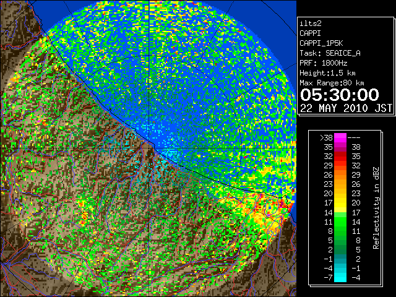Select the '-7' legend value
The image size is (396, 297).
pyautogui.click(x=329, y=278)
